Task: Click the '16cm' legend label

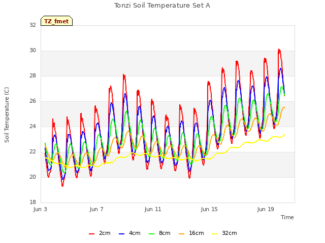Action: (x=197, y=233)
